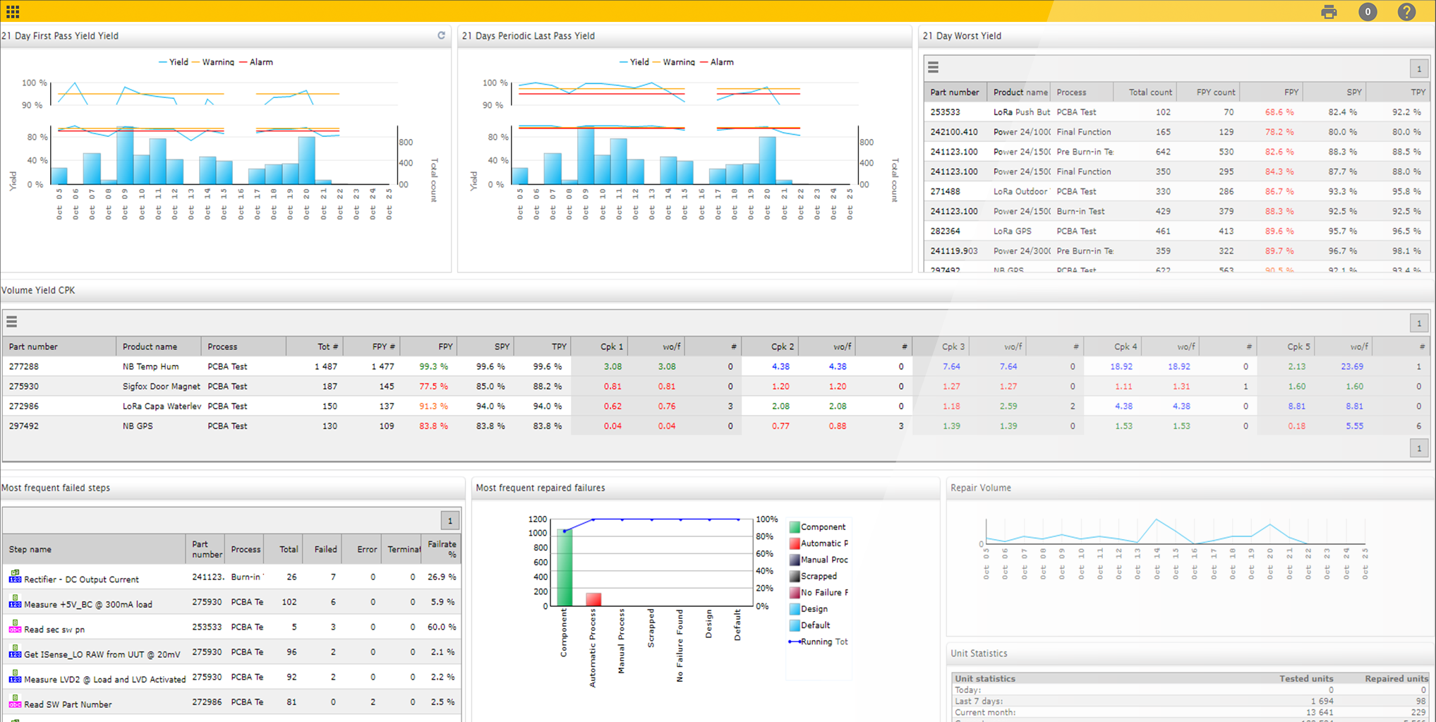Toggle Alarm series in Last Pass Yield legend

pos(717,62)
